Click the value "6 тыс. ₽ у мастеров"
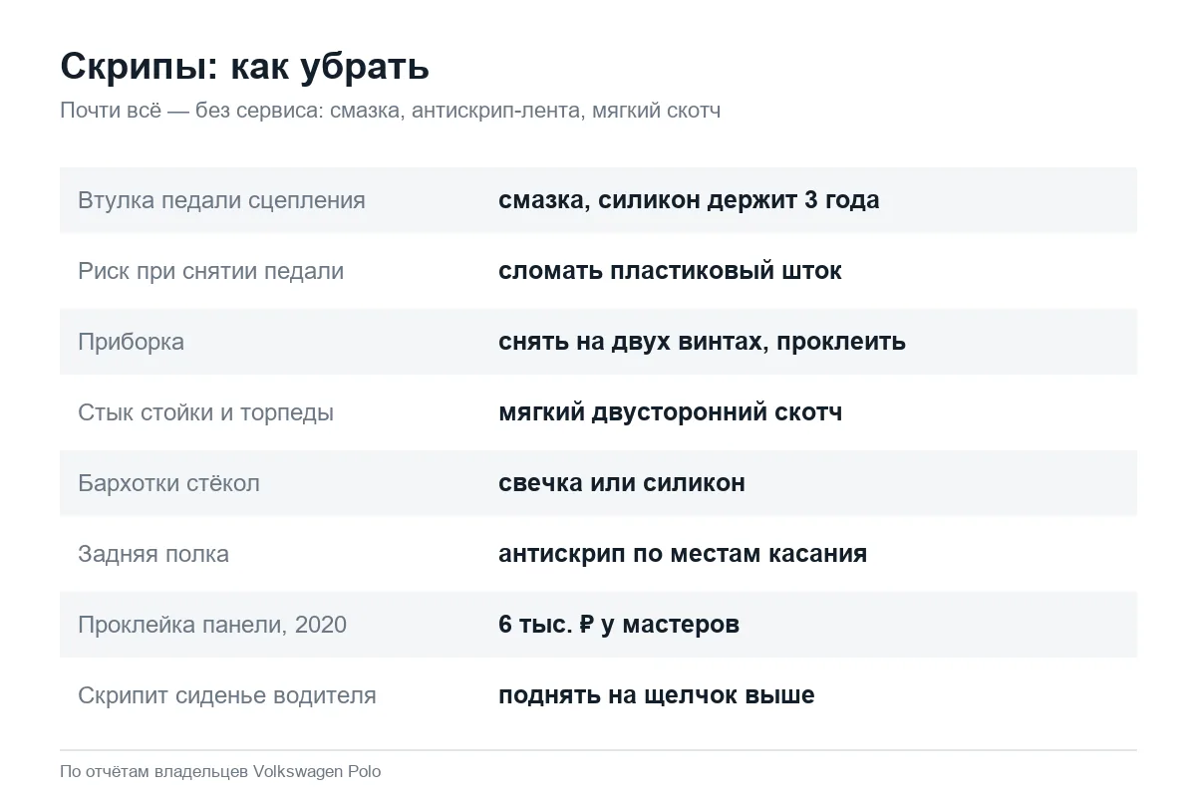The image size is (1196, 797). 619,625
